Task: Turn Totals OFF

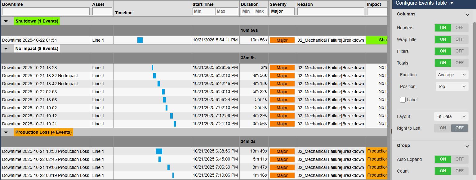Action: 460,63
